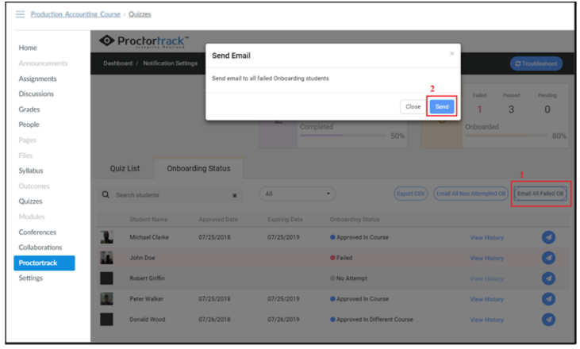This screenshot has width=580, height=349.
Task: View History for Robert Griffin
Action: (487, 278)
